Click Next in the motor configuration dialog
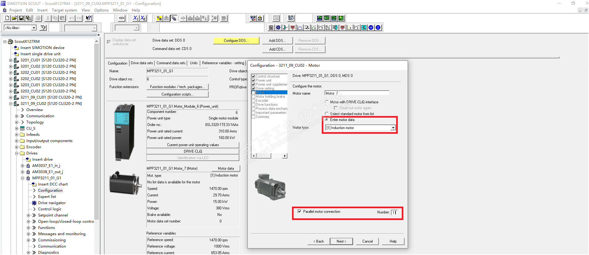Viewport: 589px width, 255px height. pyautogui.click(x=341, y=241)
